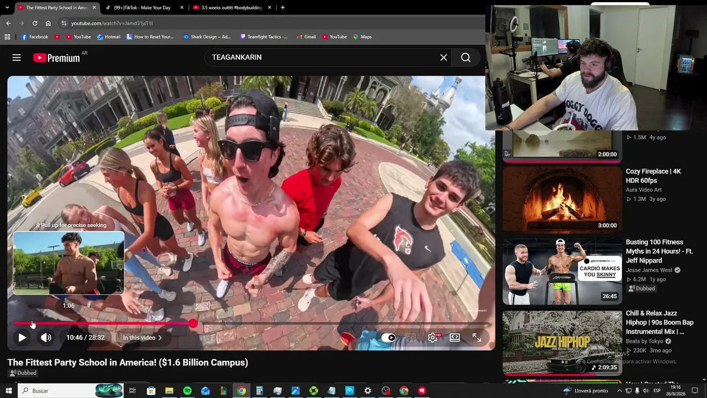Click the address bar showing youtube.com/watch
Viewport: 707px width, 398px height.
(271, 23)
